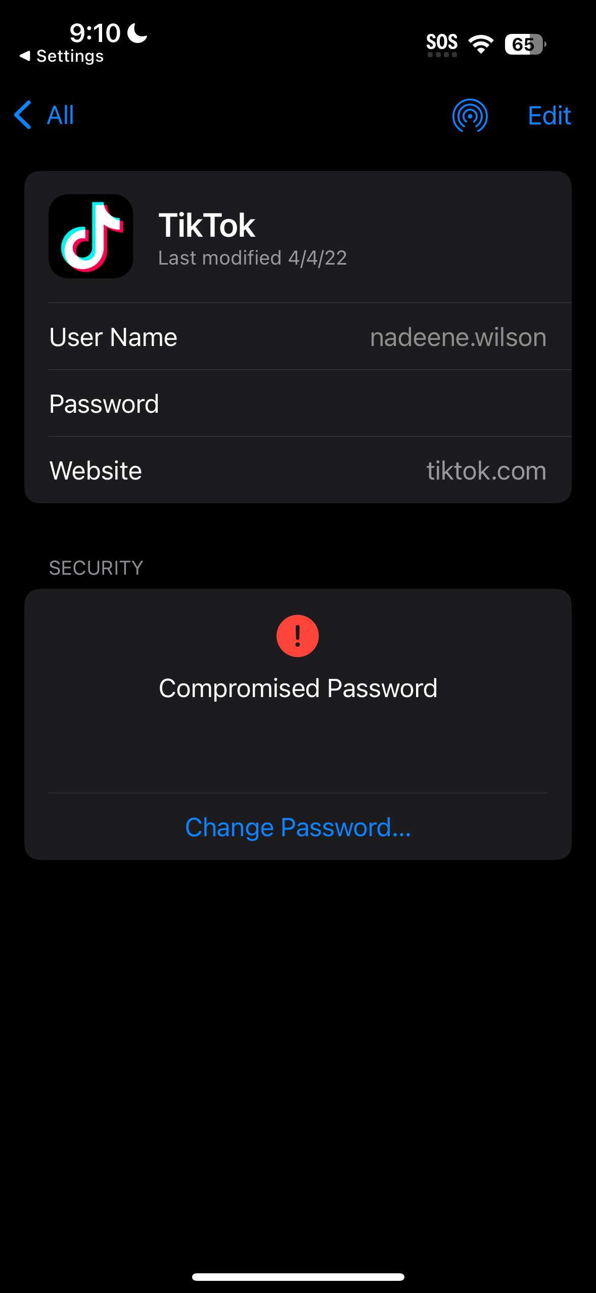Tap the battery indicator showing 65
Screen dimensions: 596x1293
click(x=525, y=44)
